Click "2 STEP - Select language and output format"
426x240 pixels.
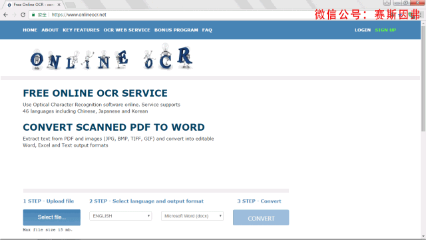tap(146, 201)
